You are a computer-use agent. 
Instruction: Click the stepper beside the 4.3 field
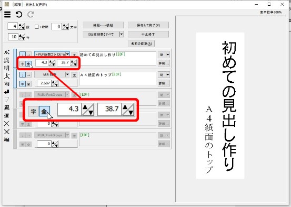[x=52, y=63]
